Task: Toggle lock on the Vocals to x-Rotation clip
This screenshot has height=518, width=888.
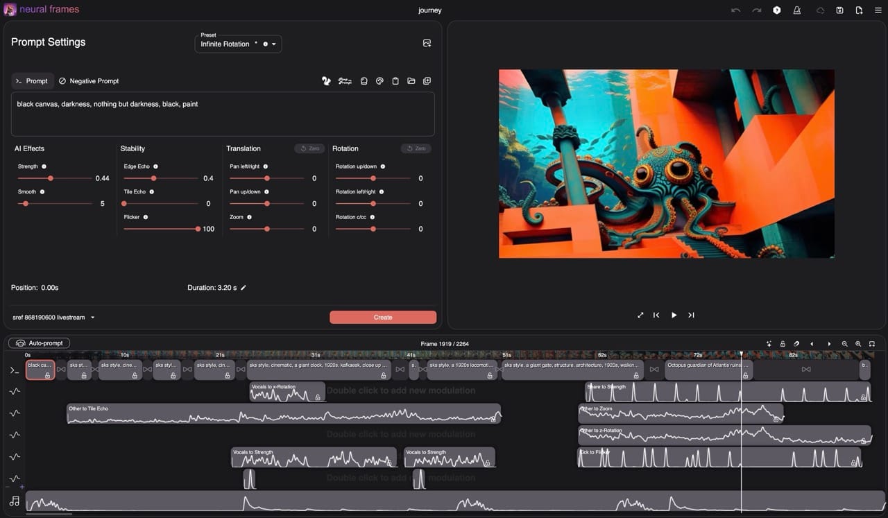Action: (x=318, y=397)
